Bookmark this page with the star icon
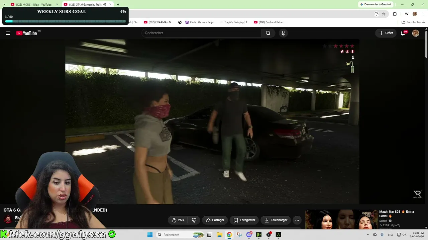Screen dimensions: 428x240 [x=384, y=14]
